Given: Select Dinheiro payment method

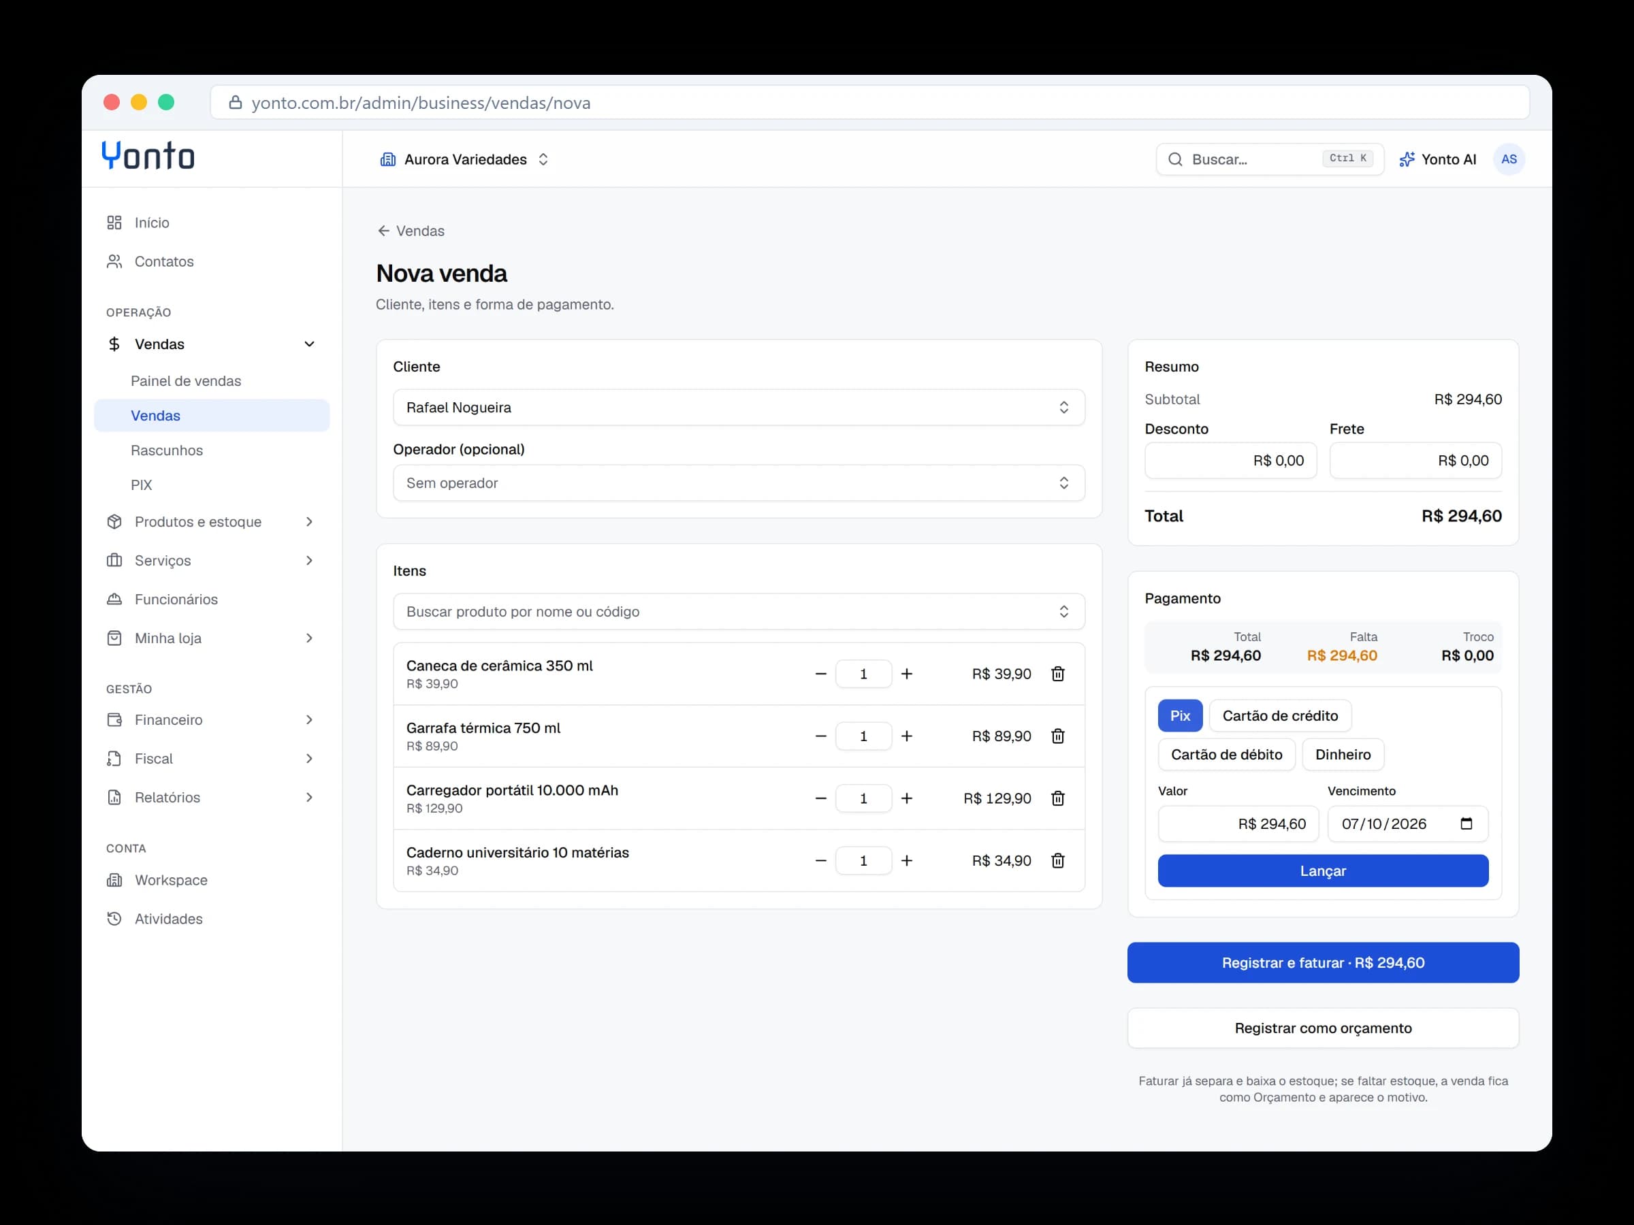Looking at the screenshot, I should tap(1342, 755).
